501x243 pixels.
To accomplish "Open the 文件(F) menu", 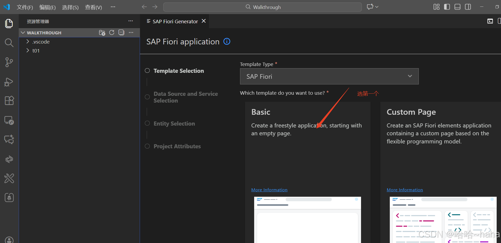I will [x=25, y=7].
